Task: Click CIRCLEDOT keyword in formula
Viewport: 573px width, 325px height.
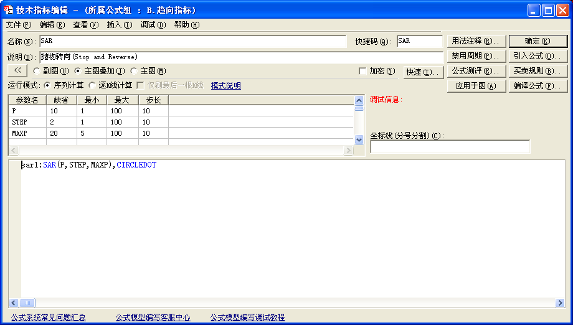Action: (x=136, y=165)
